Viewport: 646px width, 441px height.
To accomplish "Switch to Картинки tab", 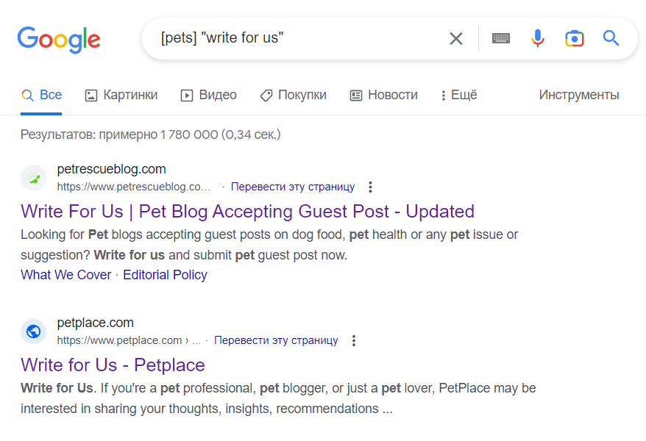I will point(121,95).
